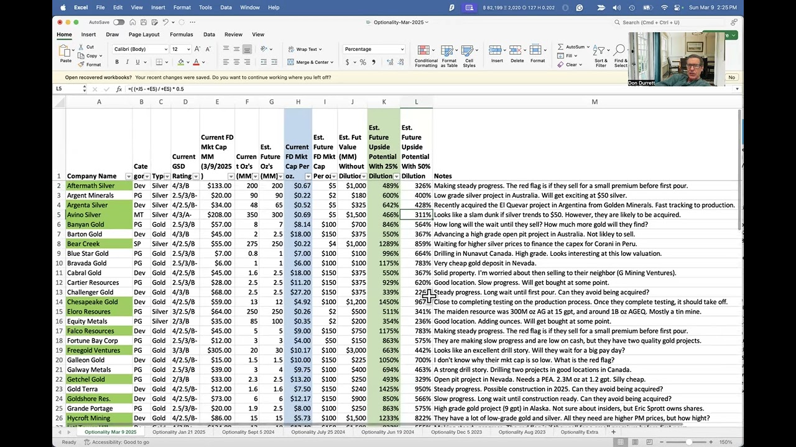The height and width of the screenshot is (447, 796).
Task: Open Format as Table
Action: click(x=449, y=56)
